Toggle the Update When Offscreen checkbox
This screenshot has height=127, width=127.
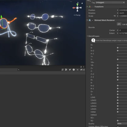tap(118, 126)
